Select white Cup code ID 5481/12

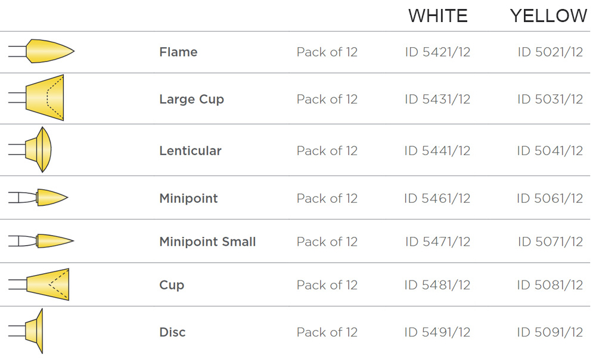point(437,285)
